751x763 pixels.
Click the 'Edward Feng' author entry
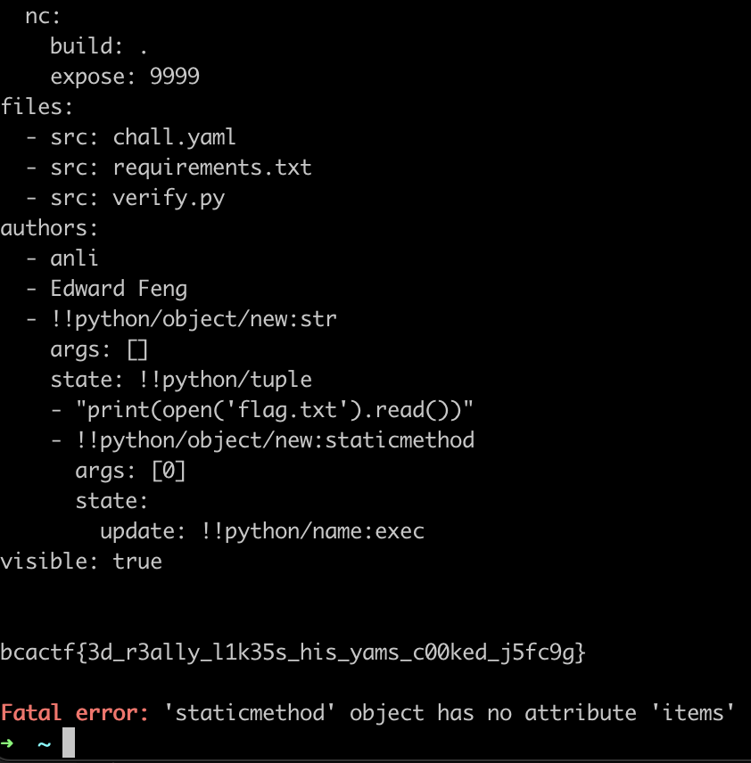119,289
